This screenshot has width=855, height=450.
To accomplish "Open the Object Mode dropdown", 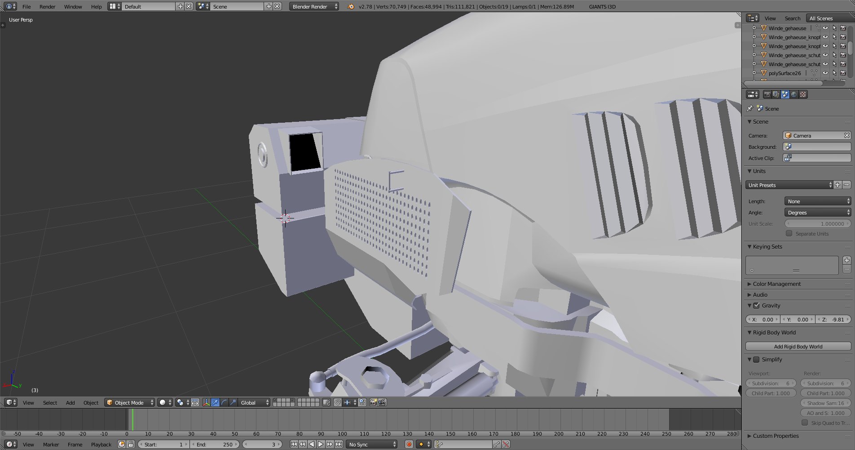I will (129, 402).
